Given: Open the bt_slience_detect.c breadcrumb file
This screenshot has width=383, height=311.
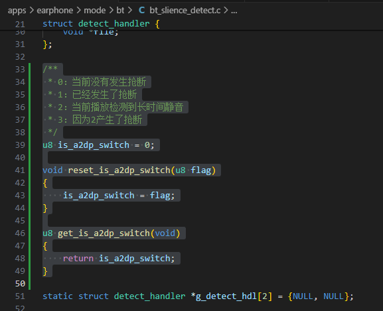Looking at the screenshot, I should [x=185, y=11].
